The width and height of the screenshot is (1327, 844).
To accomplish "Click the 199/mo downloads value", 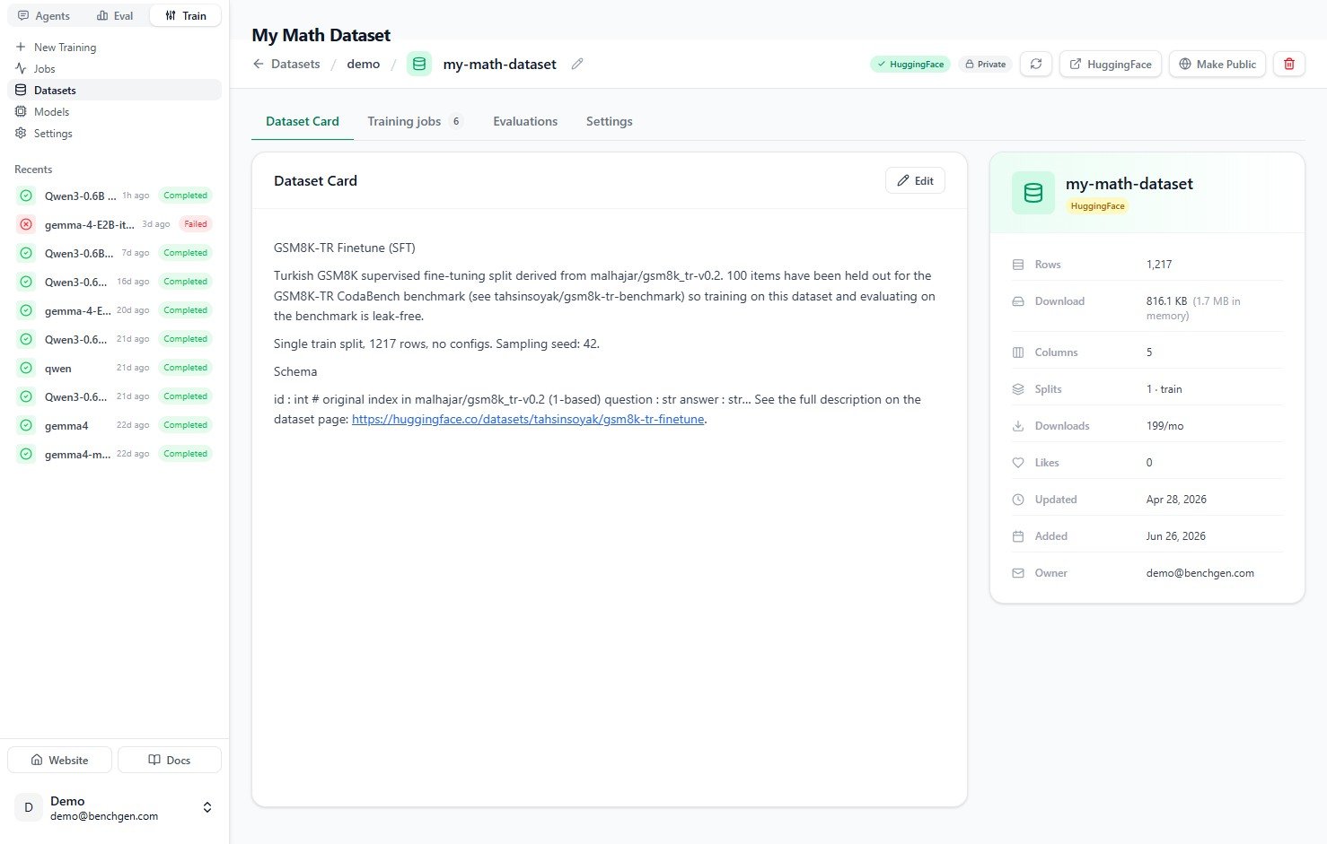I will 1164,426.
